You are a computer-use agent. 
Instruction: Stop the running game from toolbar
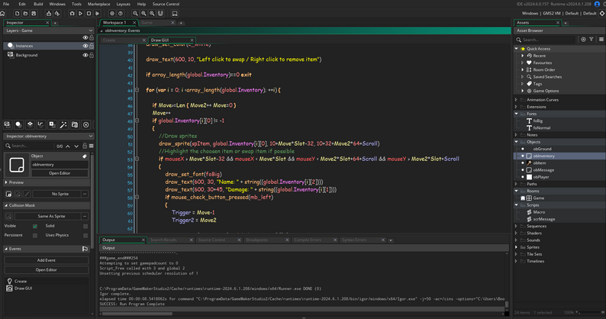[89, 13]
